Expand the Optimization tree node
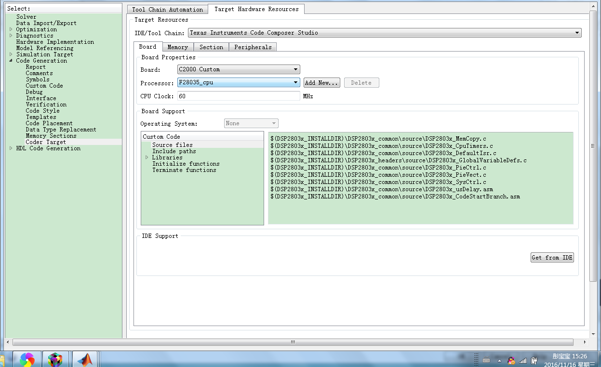The height and width of the screenshot is (367, 601). tap(11, 29)
